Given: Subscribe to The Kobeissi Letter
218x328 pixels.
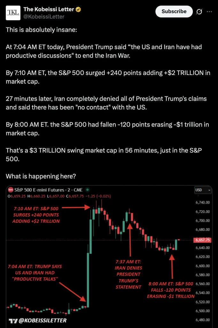Looking at the screenshot, I should pos(174,12).
